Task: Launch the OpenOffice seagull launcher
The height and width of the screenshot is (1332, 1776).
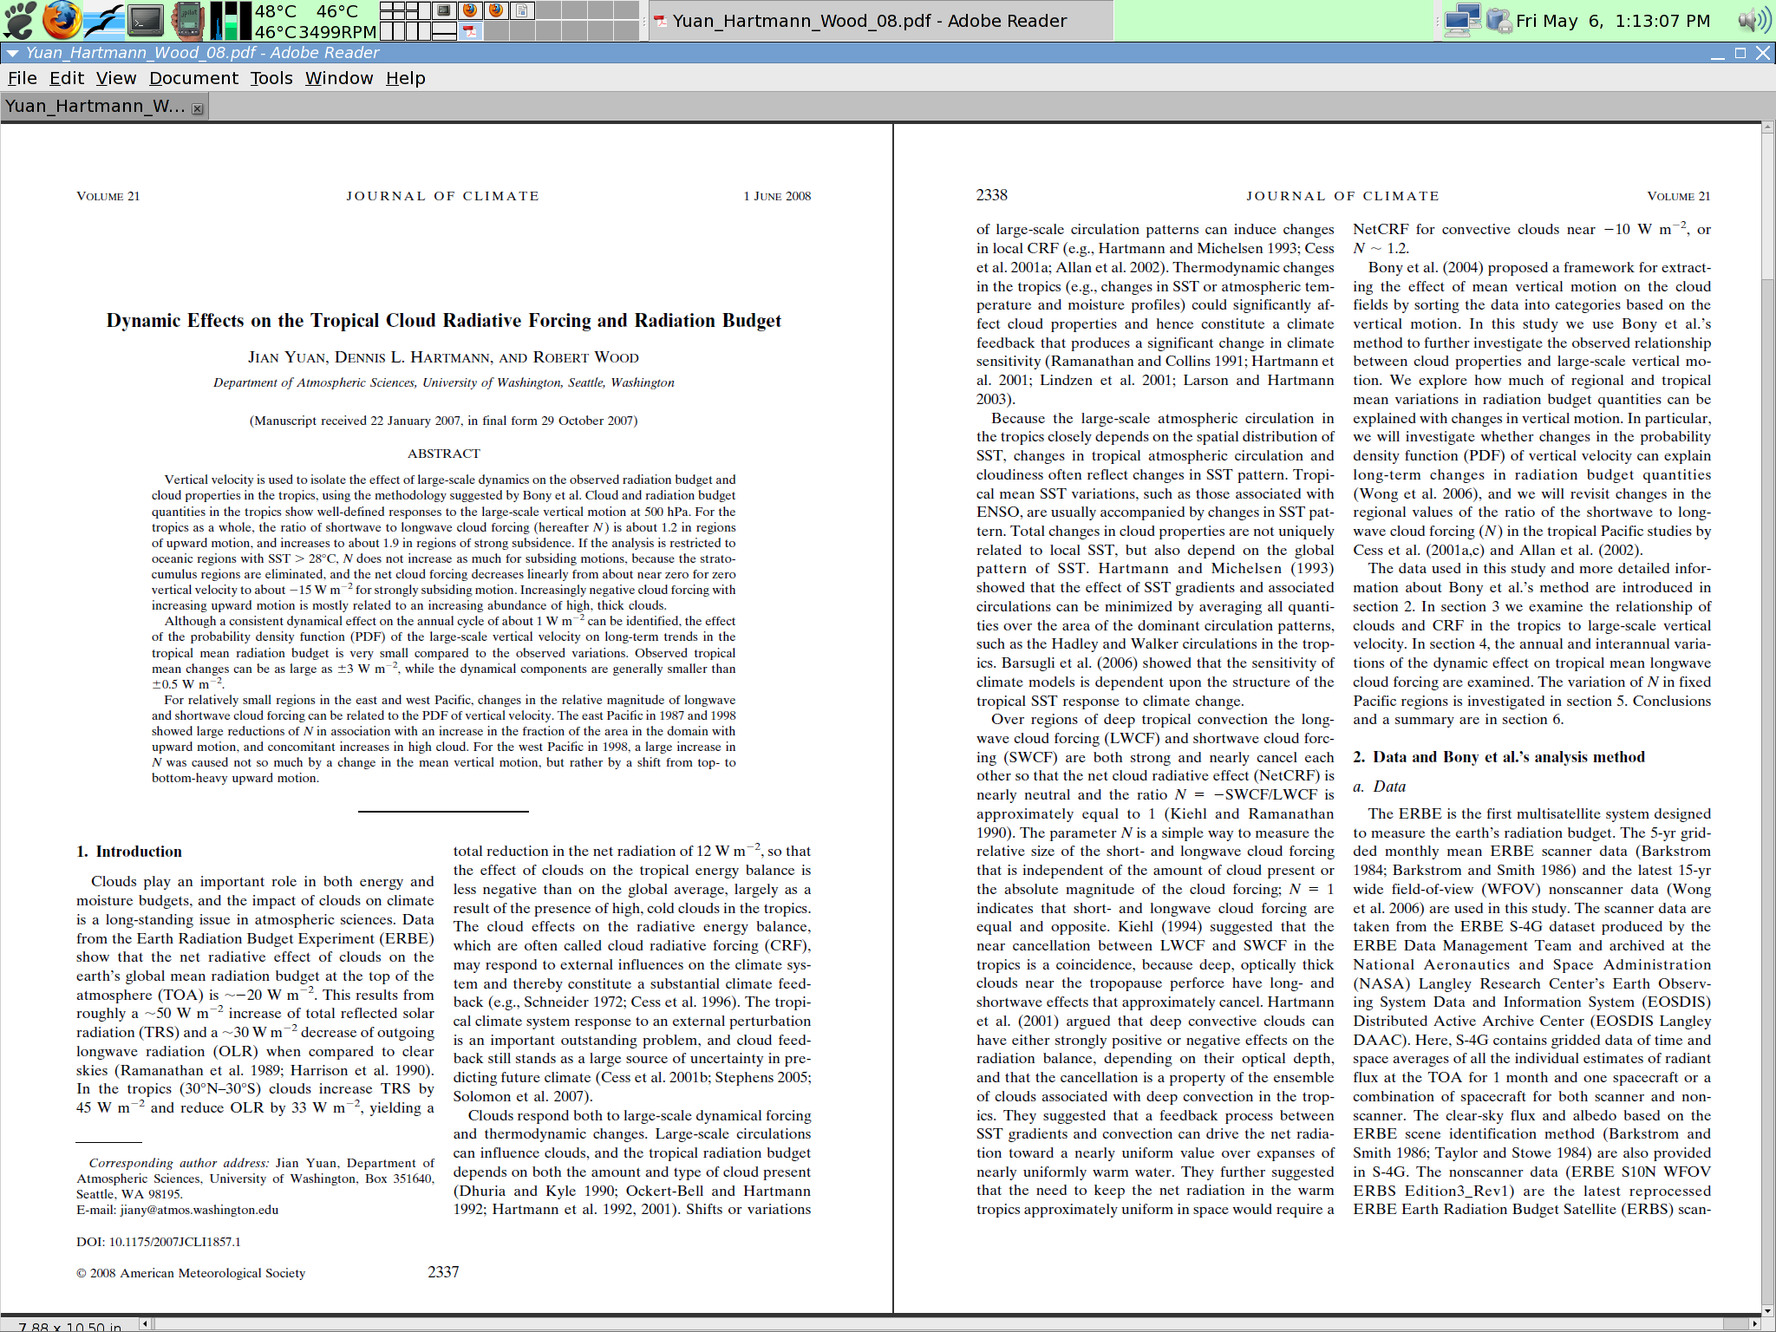Action: pos(104,20)
